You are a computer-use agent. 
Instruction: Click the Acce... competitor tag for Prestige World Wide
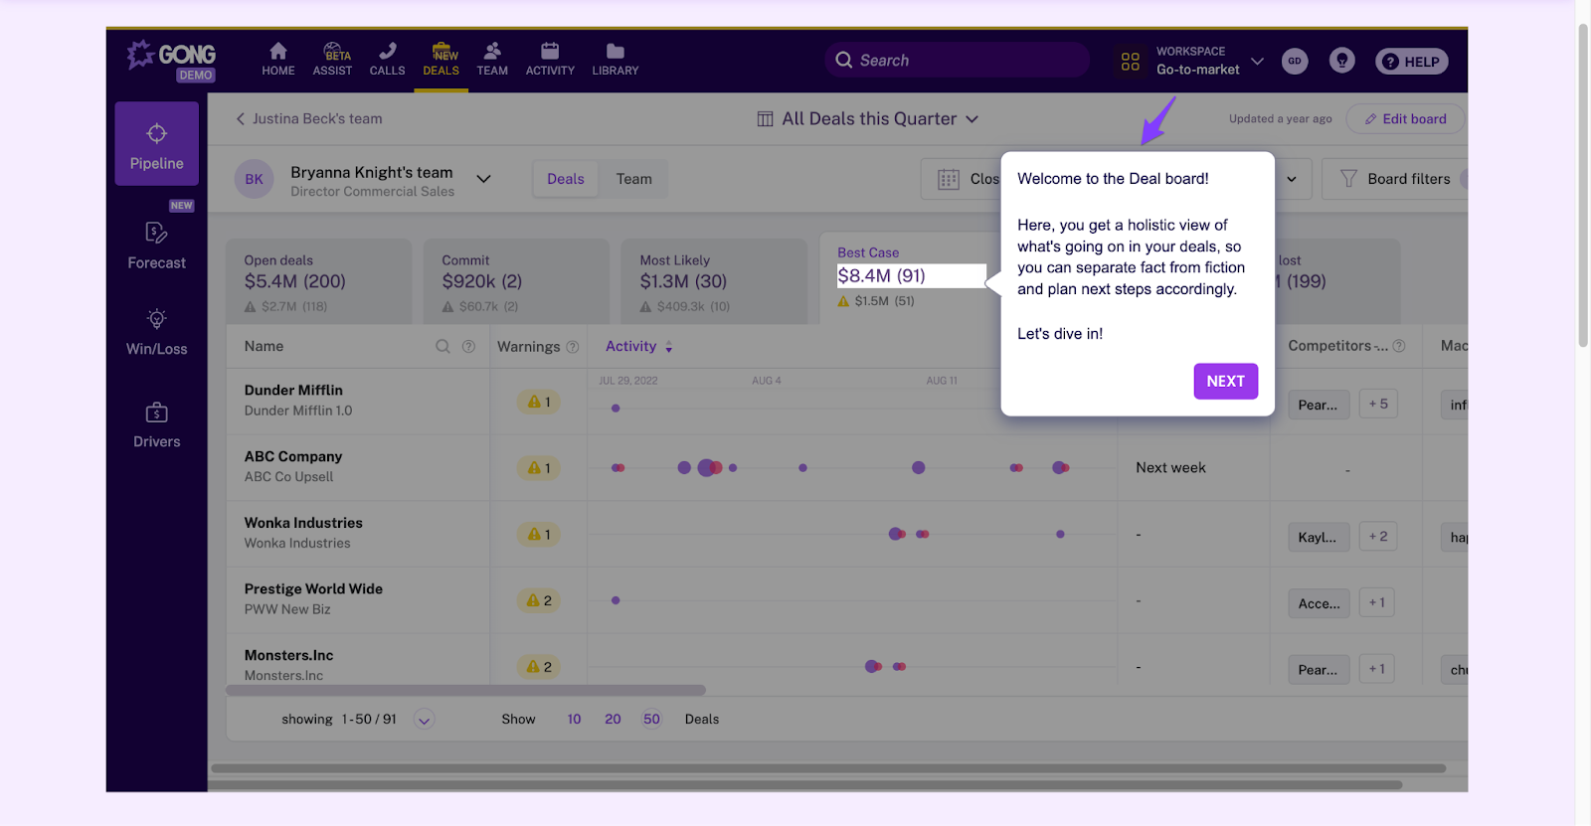point(1319,603)
